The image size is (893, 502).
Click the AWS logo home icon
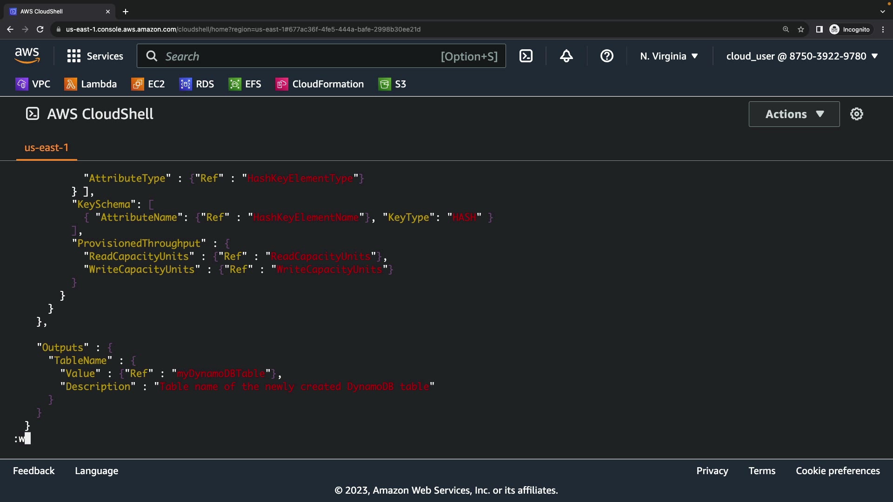[x=27, y=56]
